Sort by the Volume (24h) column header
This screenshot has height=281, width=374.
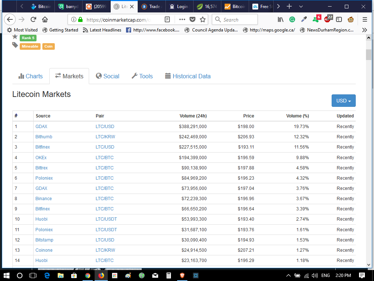click(193, 116)
